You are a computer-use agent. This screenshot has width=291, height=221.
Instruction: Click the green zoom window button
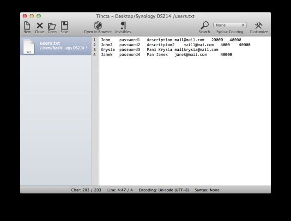click(x=39, y=16)
